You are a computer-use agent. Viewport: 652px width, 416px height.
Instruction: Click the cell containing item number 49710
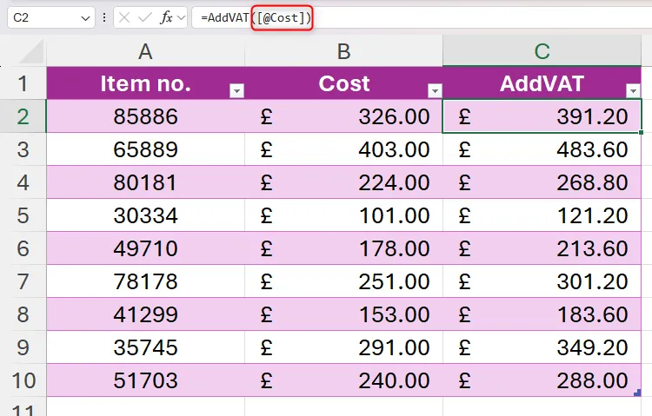click(145, 248)
